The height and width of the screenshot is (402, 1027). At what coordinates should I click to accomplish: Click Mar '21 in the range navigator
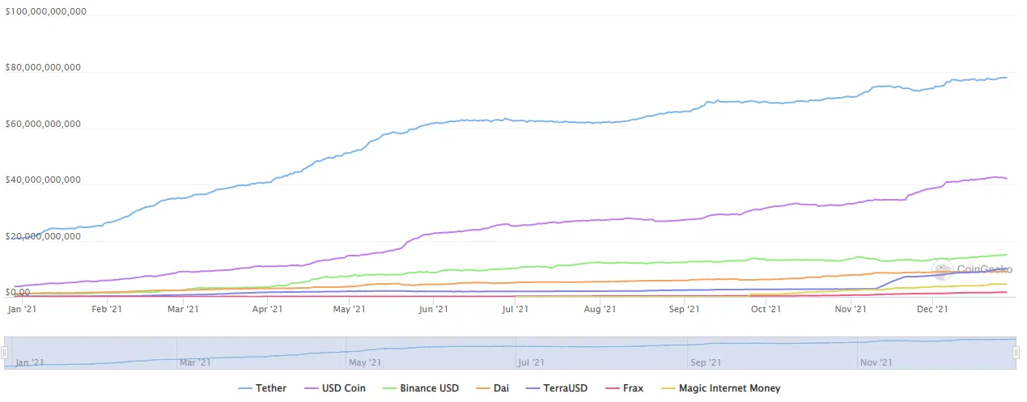pos(195,363)
